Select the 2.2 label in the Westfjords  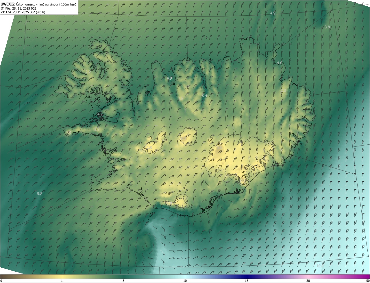click(88, 72)
